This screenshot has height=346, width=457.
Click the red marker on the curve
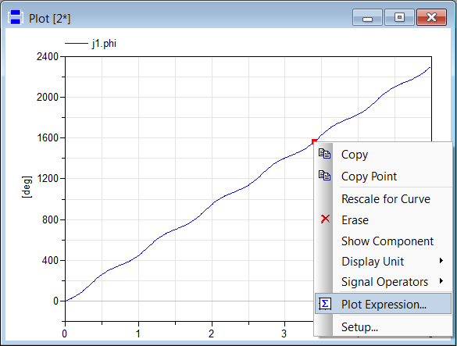coord(314,142)
